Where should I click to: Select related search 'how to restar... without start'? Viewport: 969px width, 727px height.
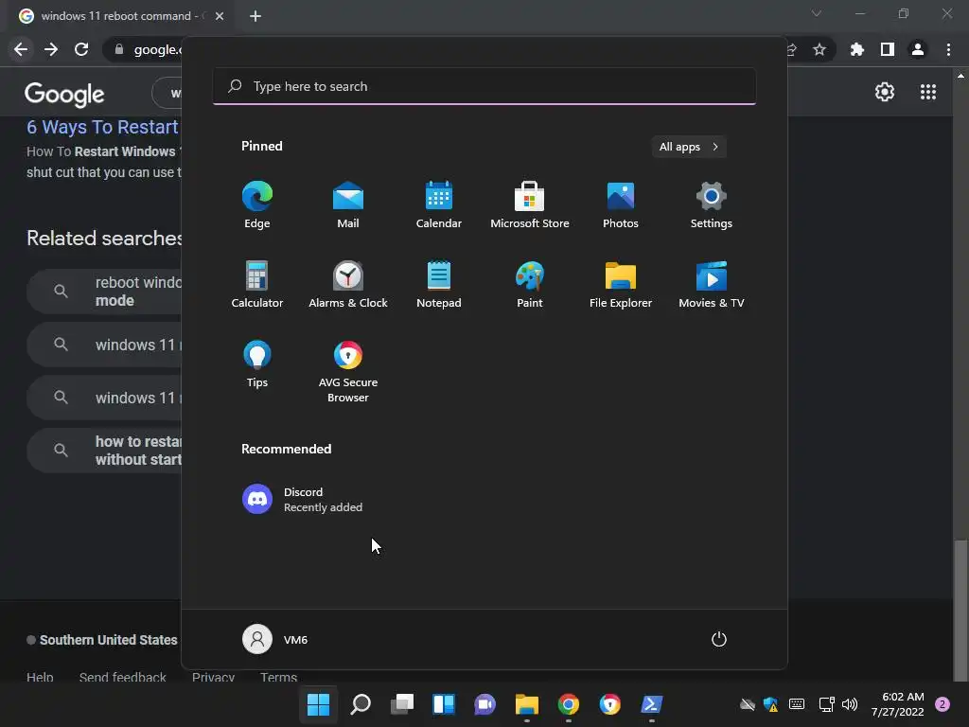(104, 450)
